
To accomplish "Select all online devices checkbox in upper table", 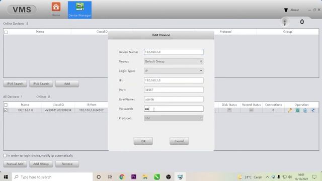I will (x=6, y=32).
